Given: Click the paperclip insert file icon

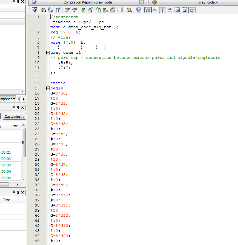Looking at the screenshot, I should 122,10.
